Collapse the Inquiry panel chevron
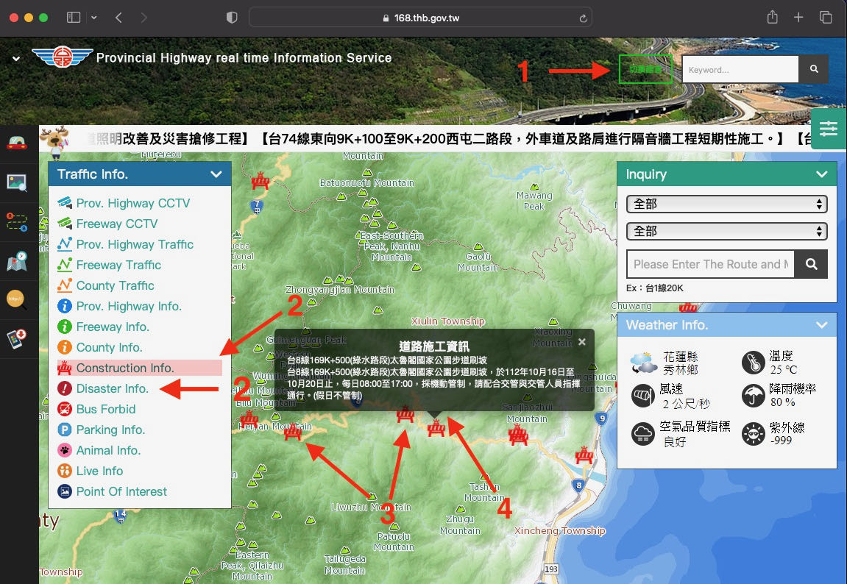 pos(821,174)
